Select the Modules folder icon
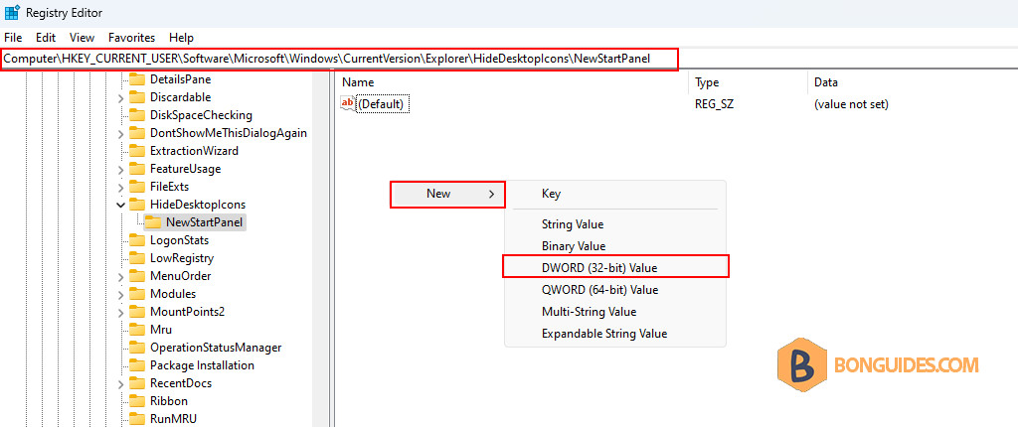This screenshot has width=1018, height=427. pyautogui.click(x=137, y=293)
